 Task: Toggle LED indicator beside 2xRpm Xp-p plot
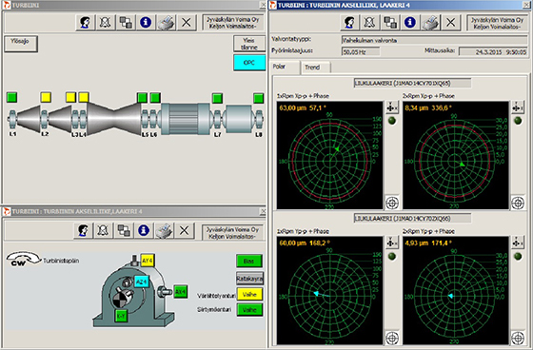518,121
